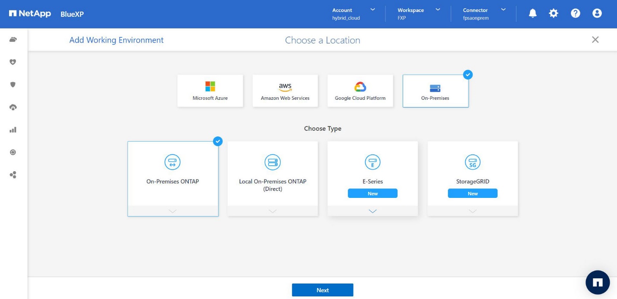Select the Microsoft Azure label
617x299 pixels.
point(210,98)
